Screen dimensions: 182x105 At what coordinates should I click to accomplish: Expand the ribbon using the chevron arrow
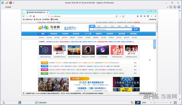(x=168, y=7)
